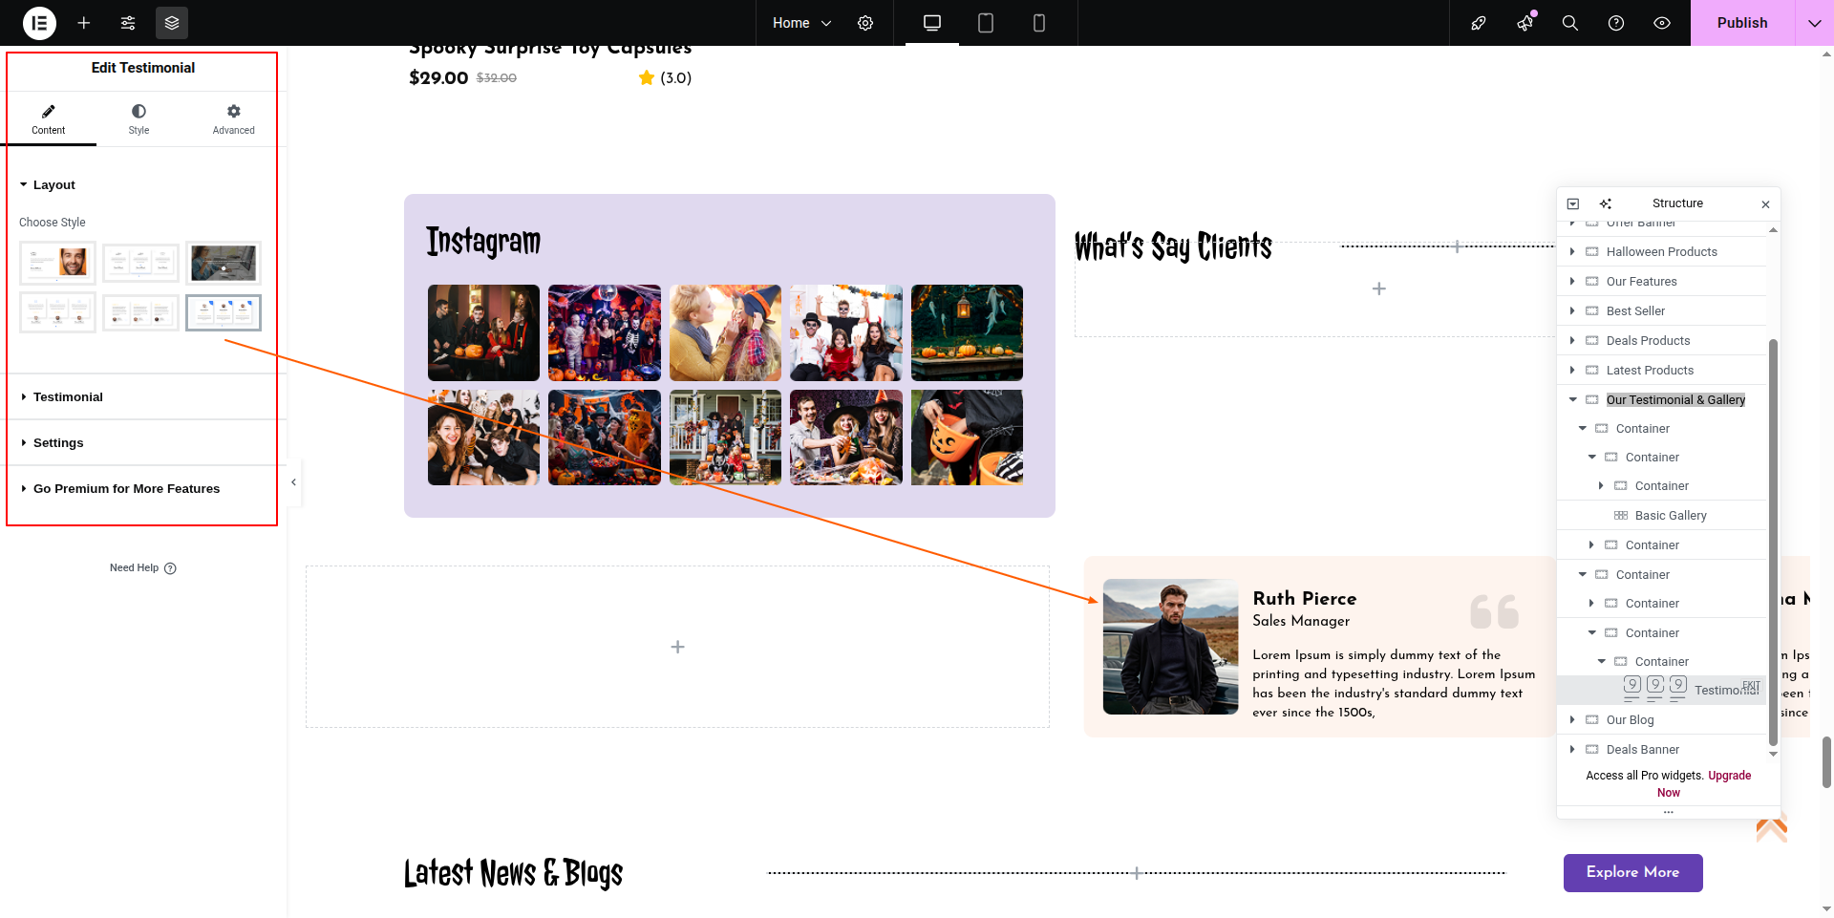The height and width of the screenshot is (918, 1834).
Task: Expand Our Blog in Structure
Action: [x=1572, y=720]
